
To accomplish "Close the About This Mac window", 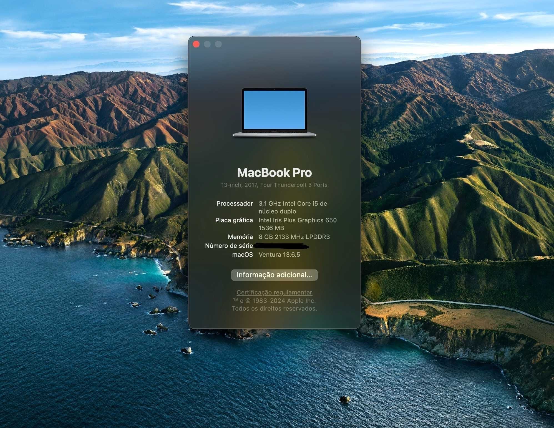I will [196, 44].
